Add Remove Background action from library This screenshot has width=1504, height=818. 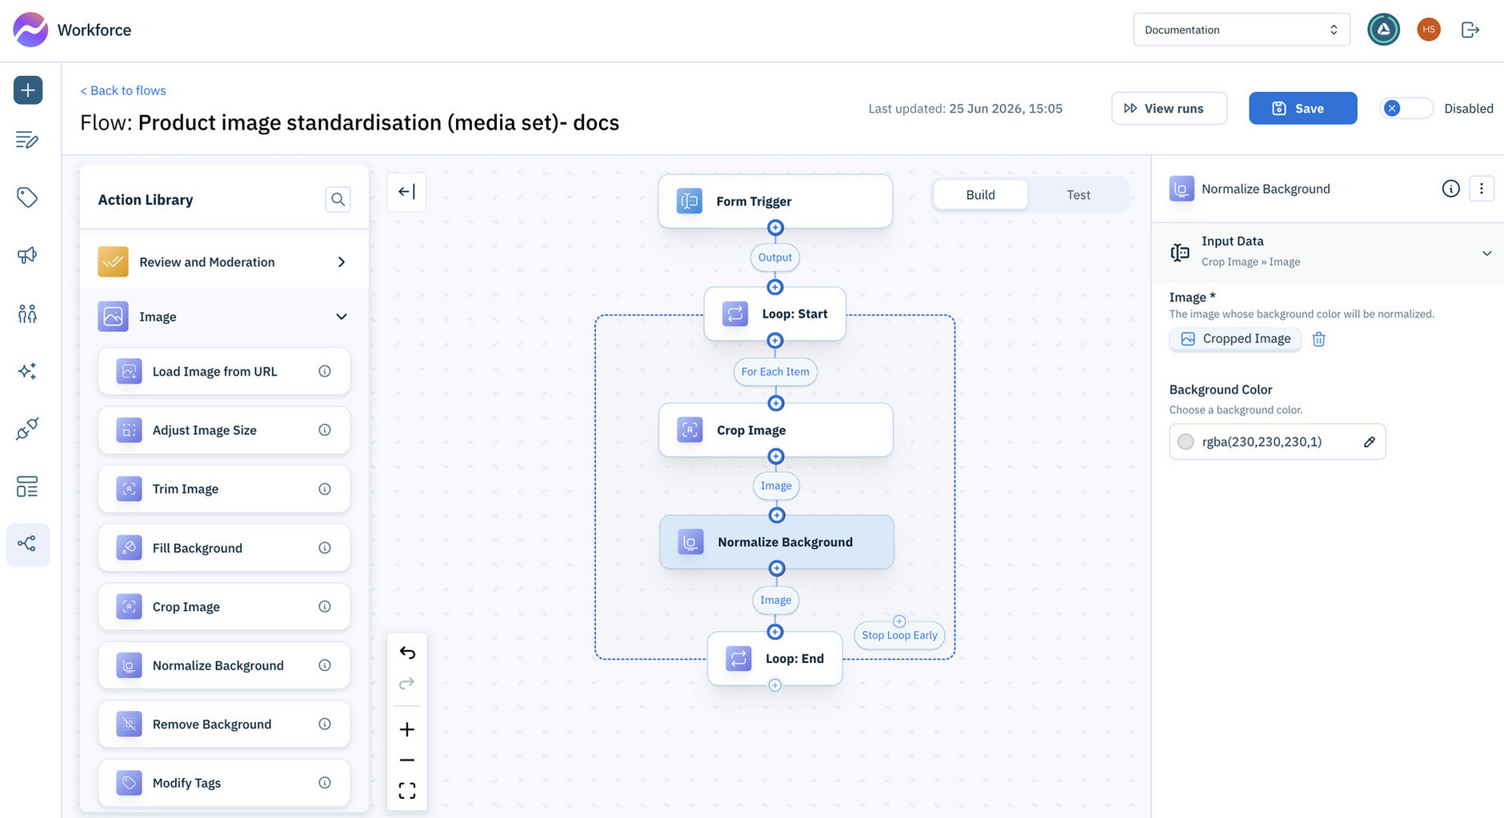pyautogui.click(x=224, y=724)
